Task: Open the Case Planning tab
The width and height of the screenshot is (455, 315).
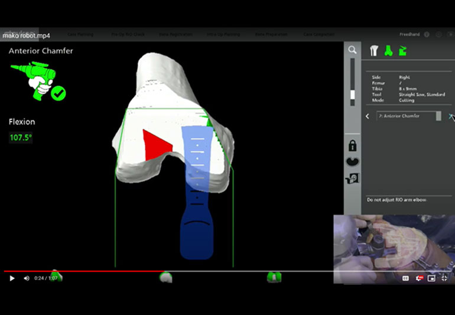Action: 80,34
